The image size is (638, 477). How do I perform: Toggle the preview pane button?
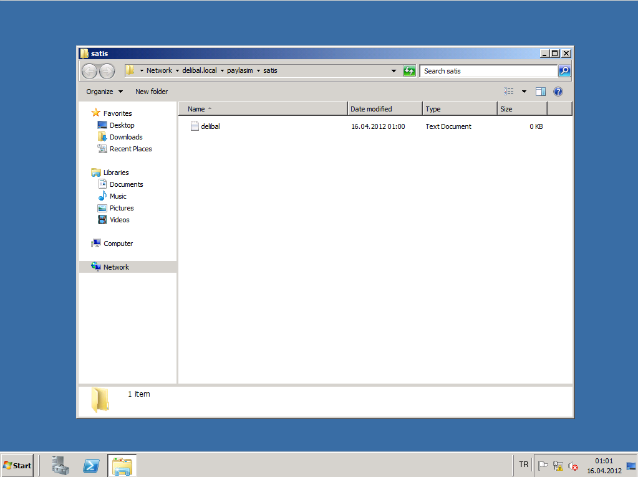point(541,92)
